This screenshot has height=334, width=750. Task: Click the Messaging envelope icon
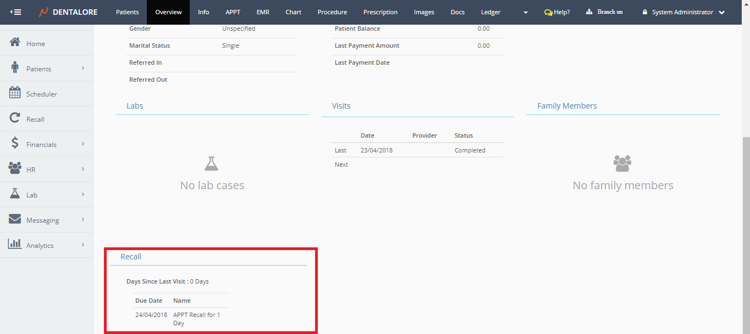tap(15, 219)
